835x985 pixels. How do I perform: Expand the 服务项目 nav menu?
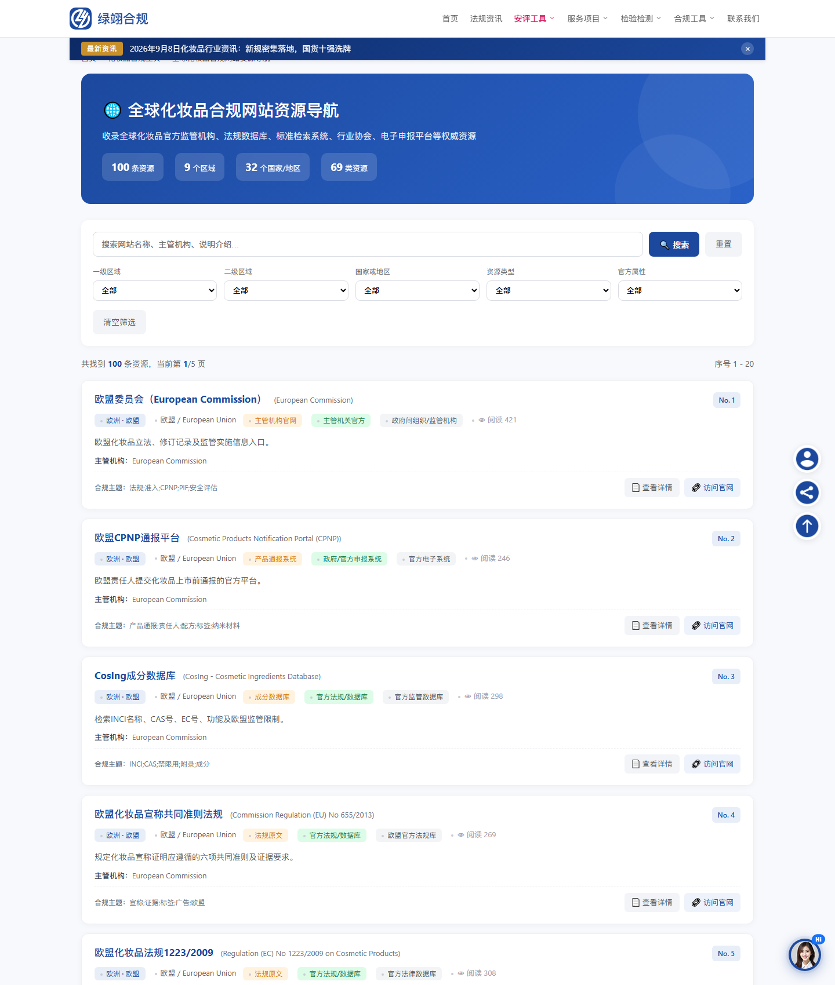(x=587, y=19)
